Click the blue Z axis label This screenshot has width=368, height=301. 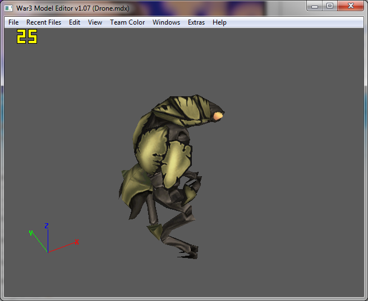tap(47, 225)
